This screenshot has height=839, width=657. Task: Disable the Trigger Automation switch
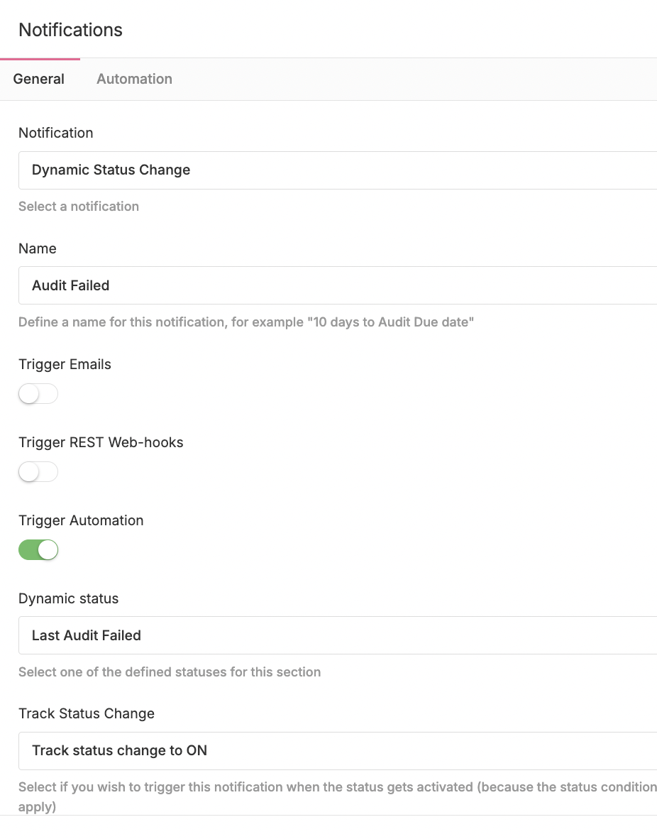point(38,550)
